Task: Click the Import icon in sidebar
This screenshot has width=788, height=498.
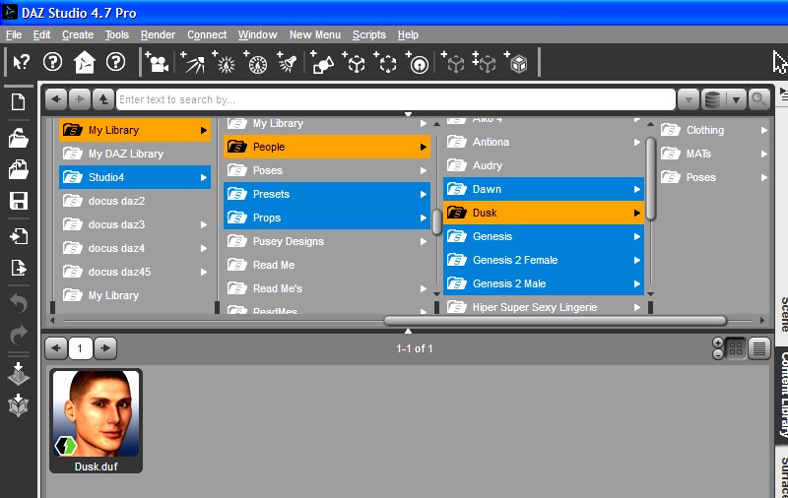Action: (19, 236)
